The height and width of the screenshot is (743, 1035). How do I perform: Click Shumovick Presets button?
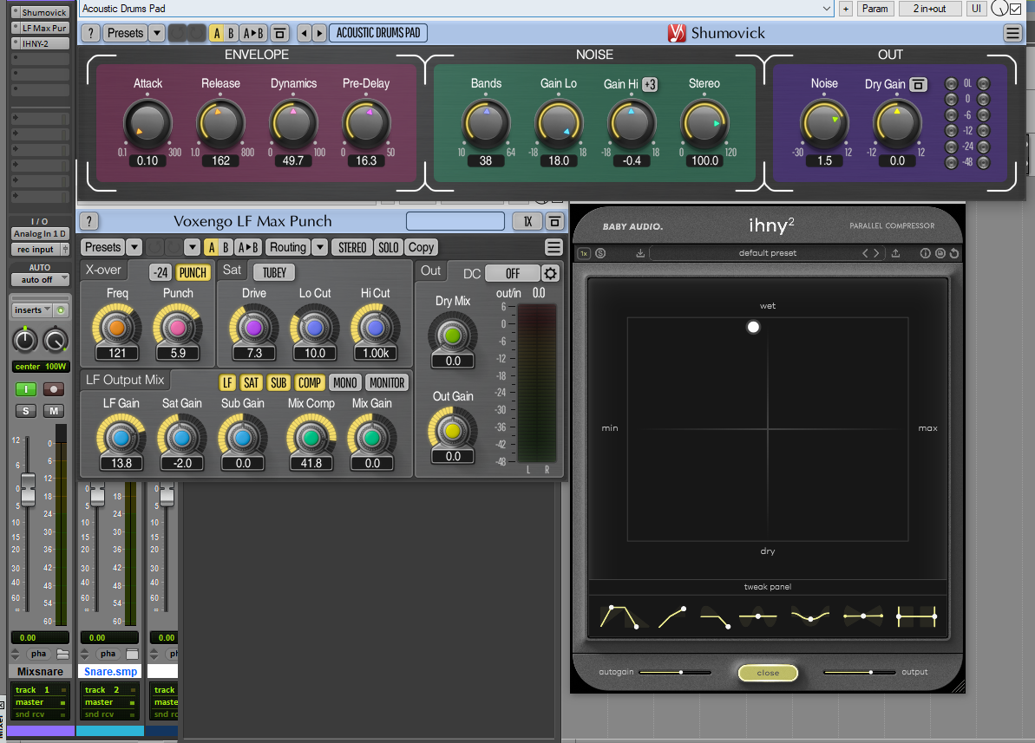click(x=126, y=33)
